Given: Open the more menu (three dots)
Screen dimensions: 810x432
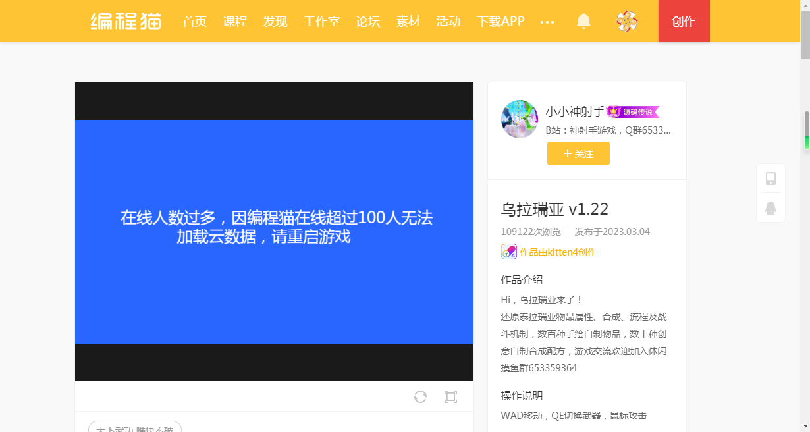Looking at the screenshot, I should tap(547, 22).
